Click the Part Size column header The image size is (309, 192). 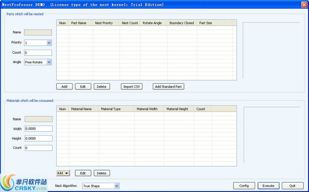tap(215, 23)
